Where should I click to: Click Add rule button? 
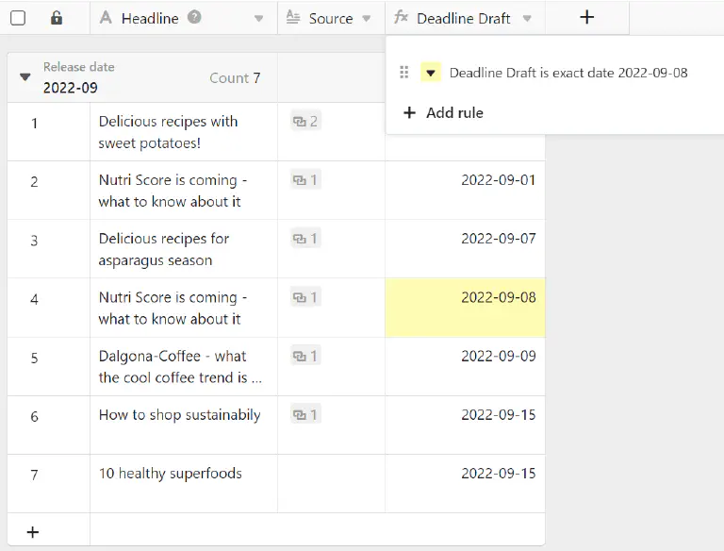(x=443, y=112)
